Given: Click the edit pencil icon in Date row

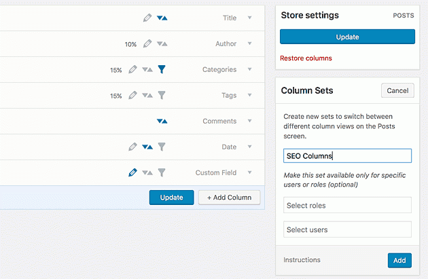Looking at the screenshot, I should point(132,147).
